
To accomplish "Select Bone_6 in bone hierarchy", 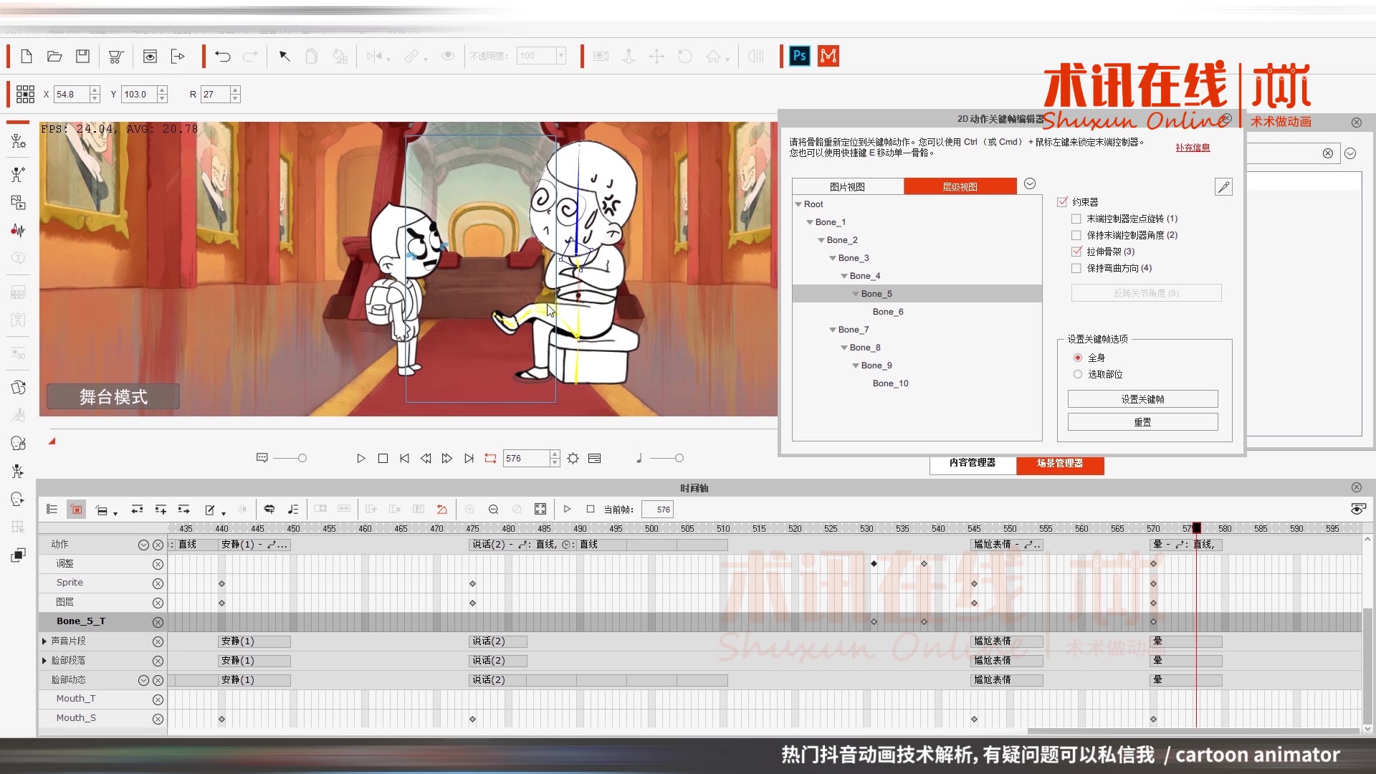I will 888,312.
